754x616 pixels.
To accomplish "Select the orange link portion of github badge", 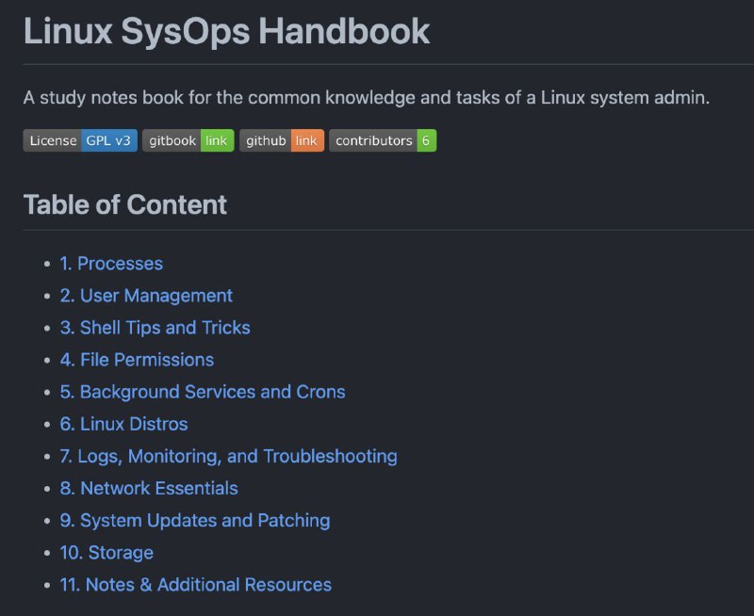I will click(x=306, y=140).
